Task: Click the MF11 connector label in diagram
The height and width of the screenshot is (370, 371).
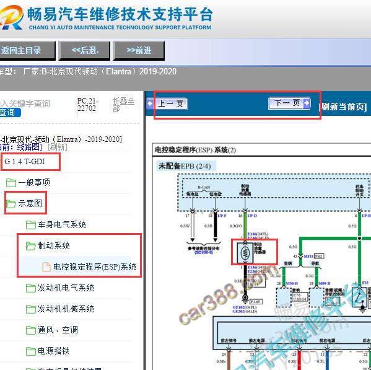Action: tap(308, 256)
